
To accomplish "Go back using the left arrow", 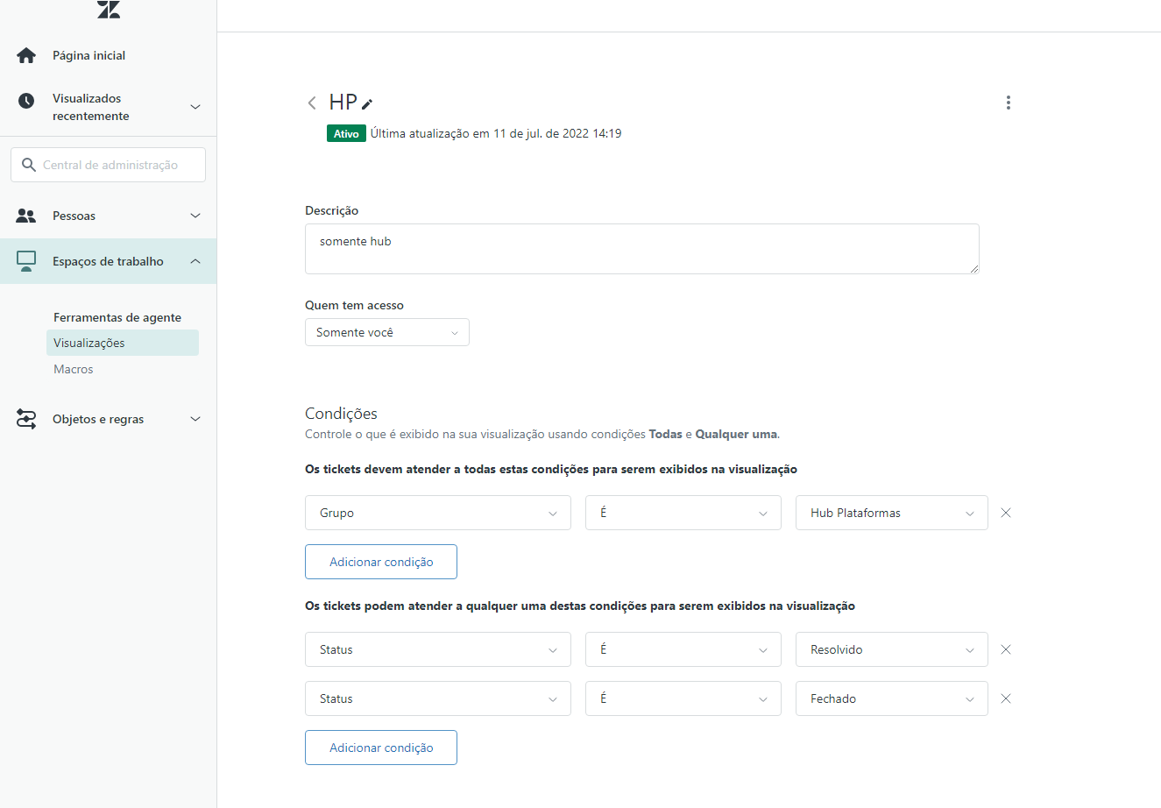I will point(312,103).
